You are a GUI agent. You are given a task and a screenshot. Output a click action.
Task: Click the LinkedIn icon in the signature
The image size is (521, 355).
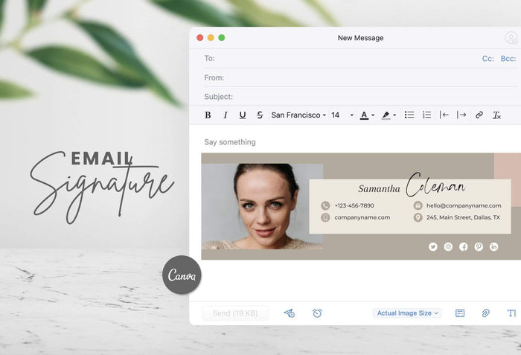click(493, 246)
